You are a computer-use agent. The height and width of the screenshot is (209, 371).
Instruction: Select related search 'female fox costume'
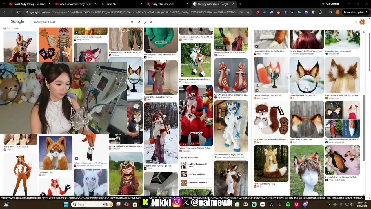[x=196, y=183]
